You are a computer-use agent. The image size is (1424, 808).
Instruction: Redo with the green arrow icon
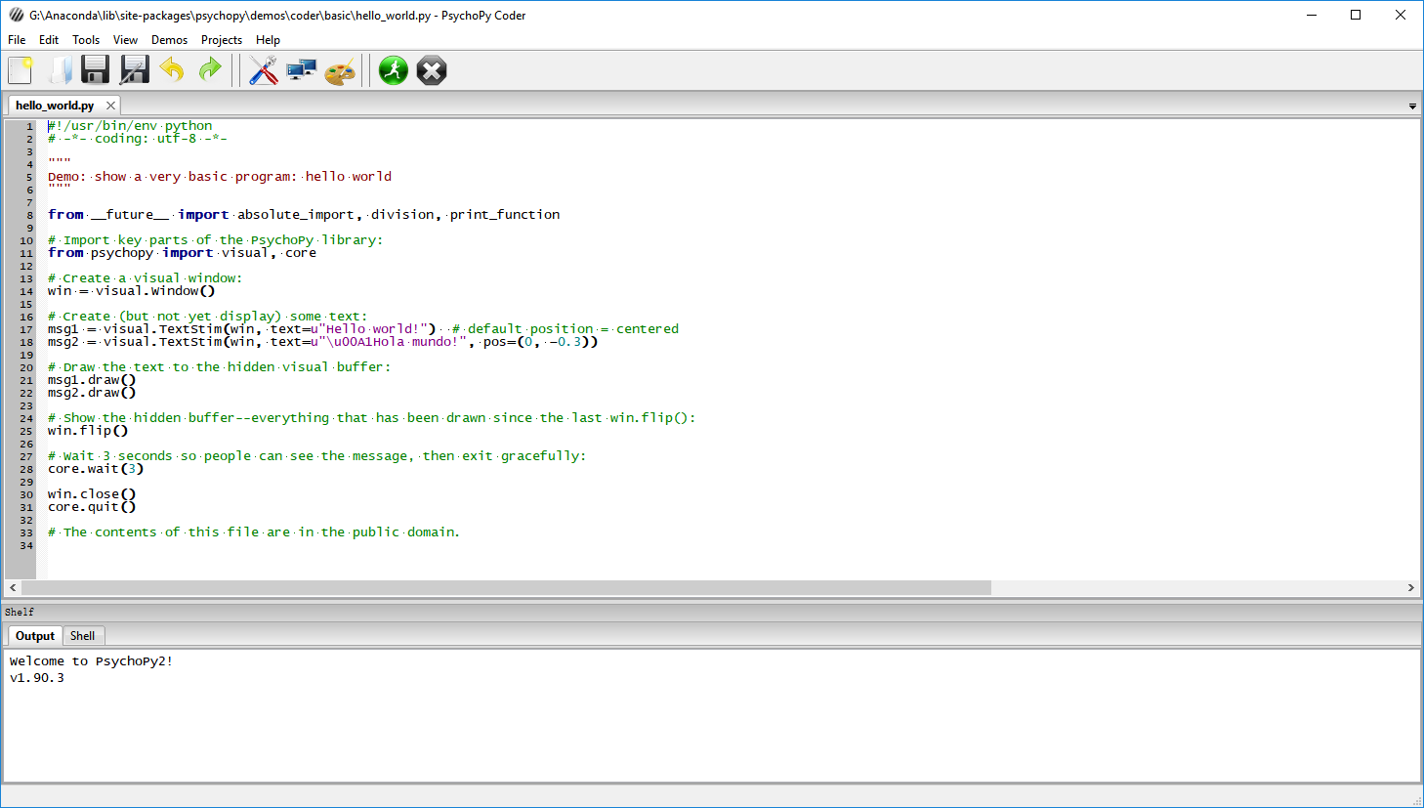click(x=210, y=70)
